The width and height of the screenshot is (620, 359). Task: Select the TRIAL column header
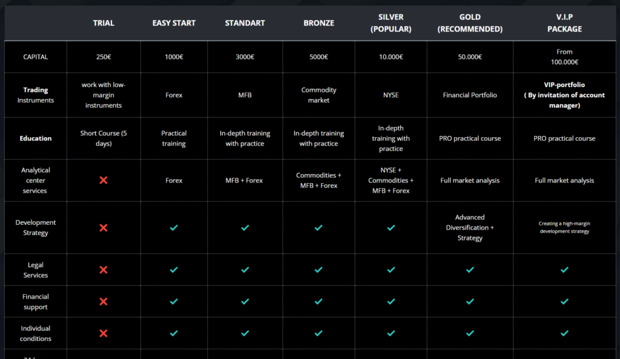[104, 23]
